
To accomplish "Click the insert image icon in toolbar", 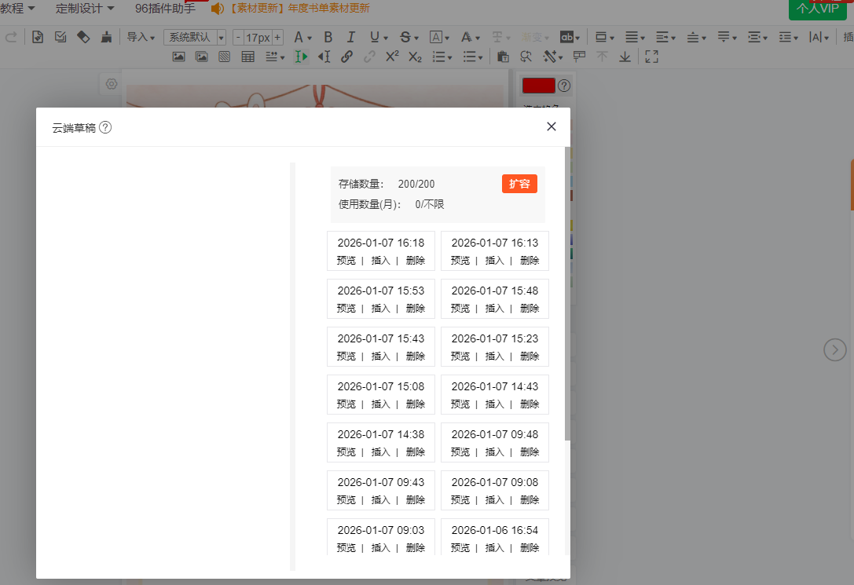I will tap(178, 57).
